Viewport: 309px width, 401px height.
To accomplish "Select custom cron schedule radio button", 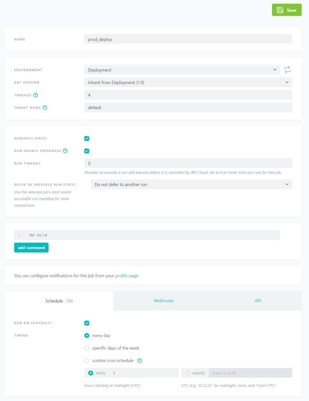I will tap(87, 361).
